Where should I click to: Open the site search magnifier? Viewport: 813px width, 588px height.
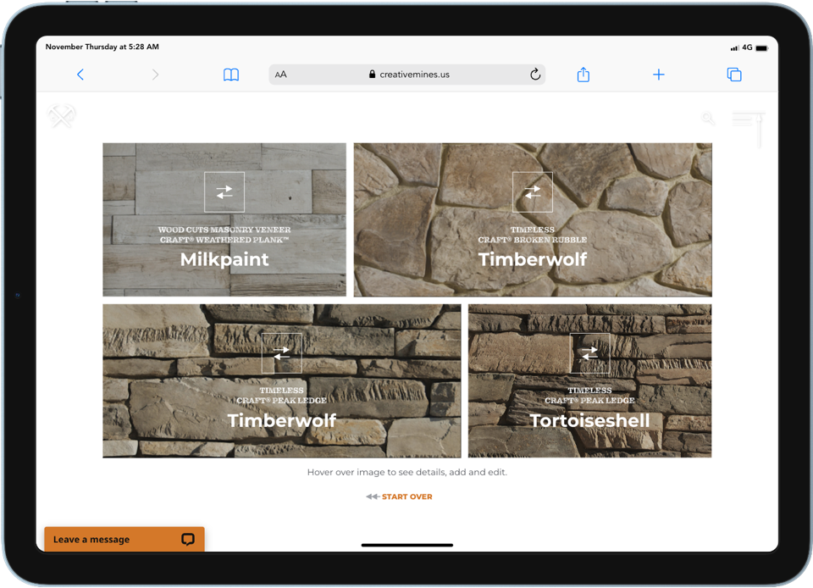pos(708,119)
